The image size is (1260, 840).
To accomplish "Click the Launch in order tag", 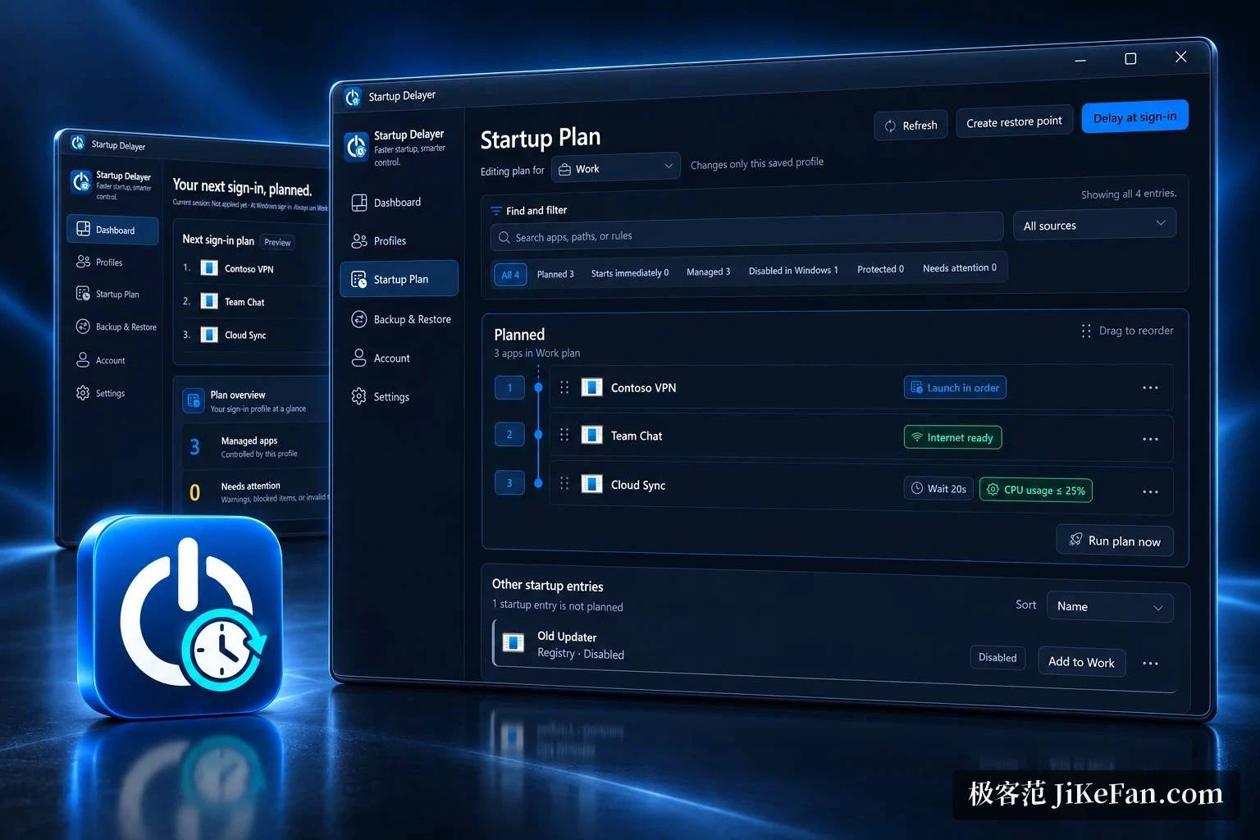I will 955,387.
